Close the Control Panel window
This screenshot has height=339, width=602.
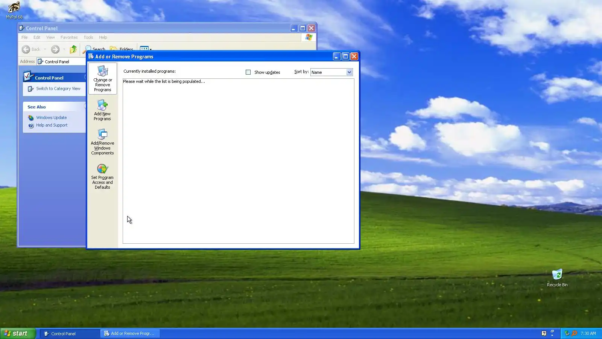pyautogui.click(x=311, y=28)
